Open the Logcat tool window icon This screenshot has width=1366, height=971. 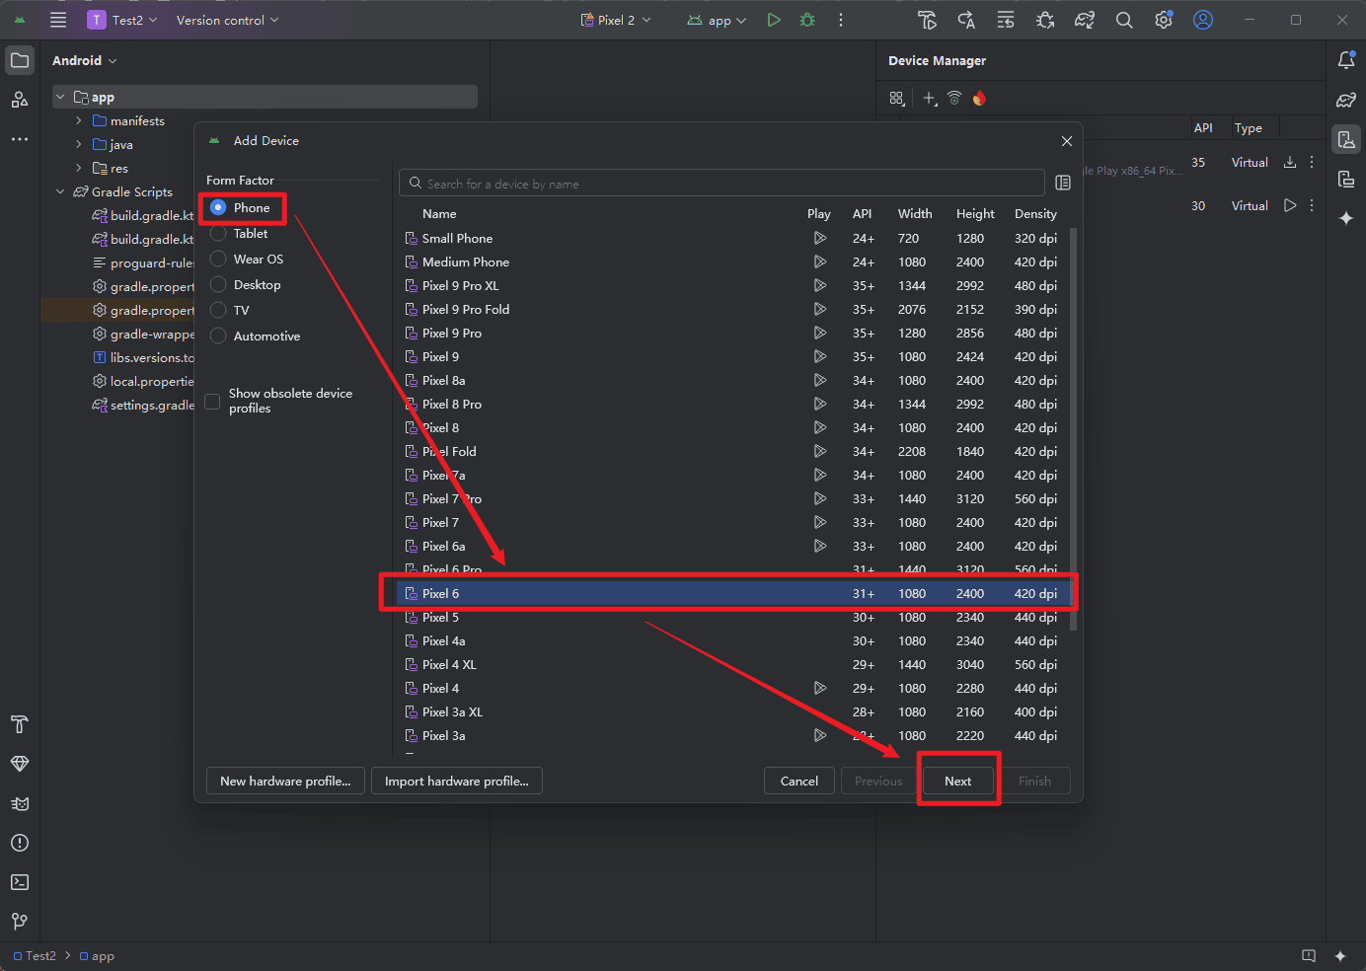[x=20, y=803]
